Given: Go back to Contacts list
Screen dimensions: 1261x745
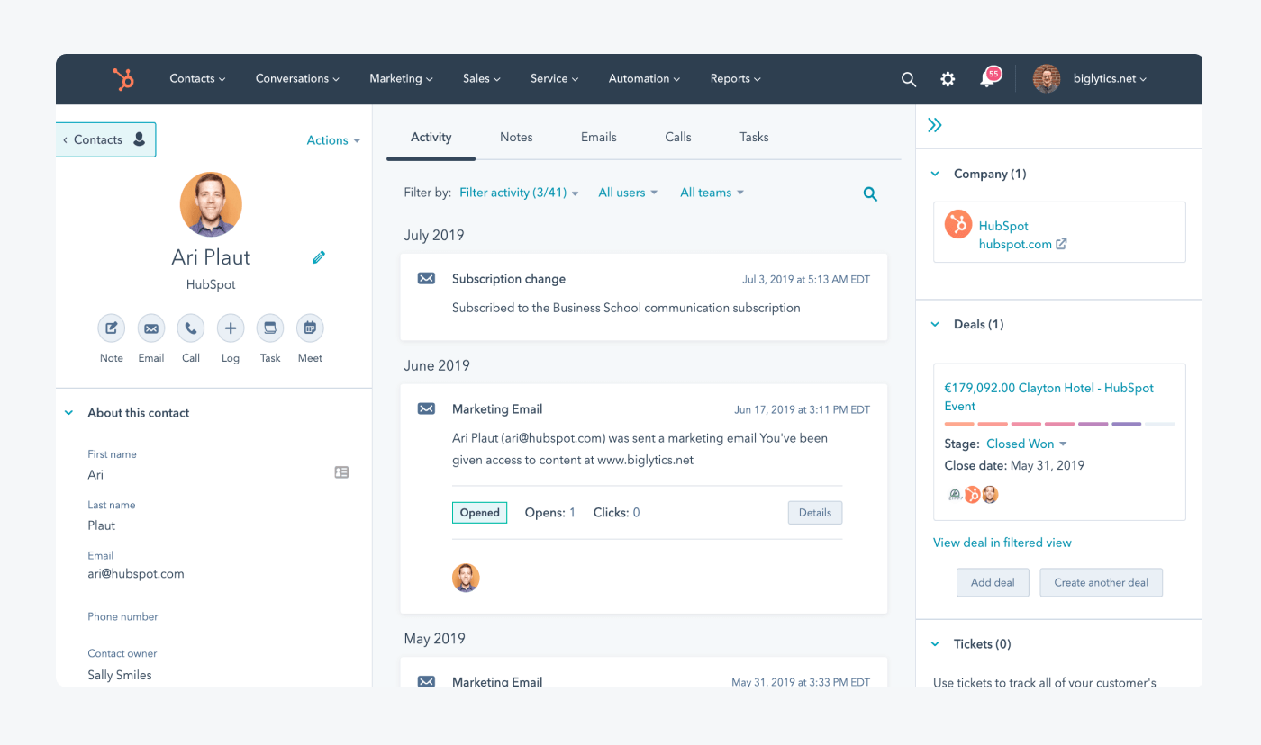Looking at the screenshot, I should click(x=105, y=139).
